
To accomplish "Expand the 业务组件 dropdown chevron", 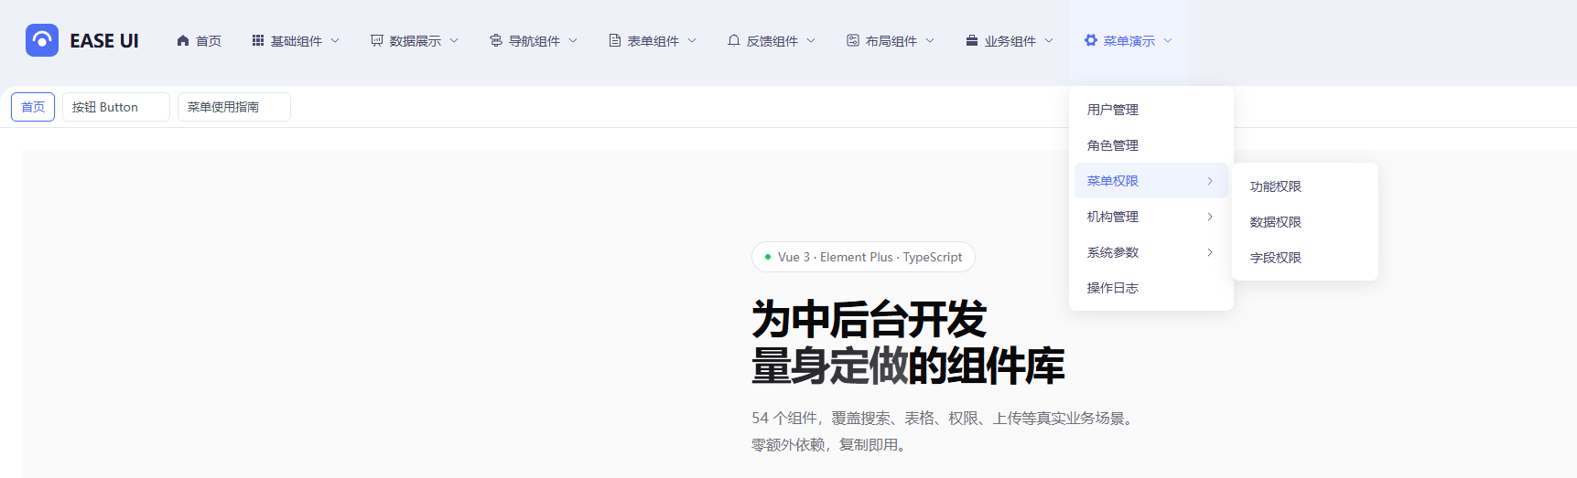I will (1049, 40).
